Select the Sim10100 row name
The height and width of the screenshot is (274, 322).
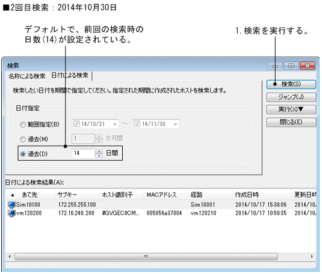(28, 205)
